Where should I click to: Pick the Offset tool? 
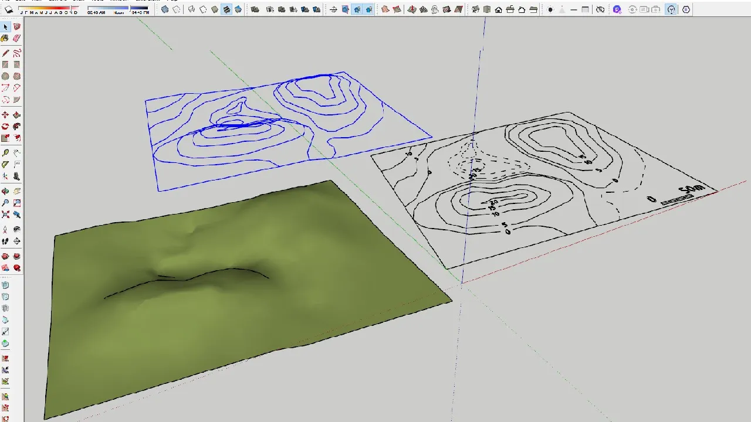click(17, 138)
